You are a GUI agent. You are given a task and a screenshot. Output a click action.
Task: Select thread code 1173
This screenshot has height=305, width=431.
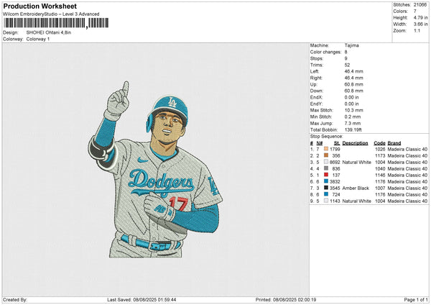[x=380, y=155]
